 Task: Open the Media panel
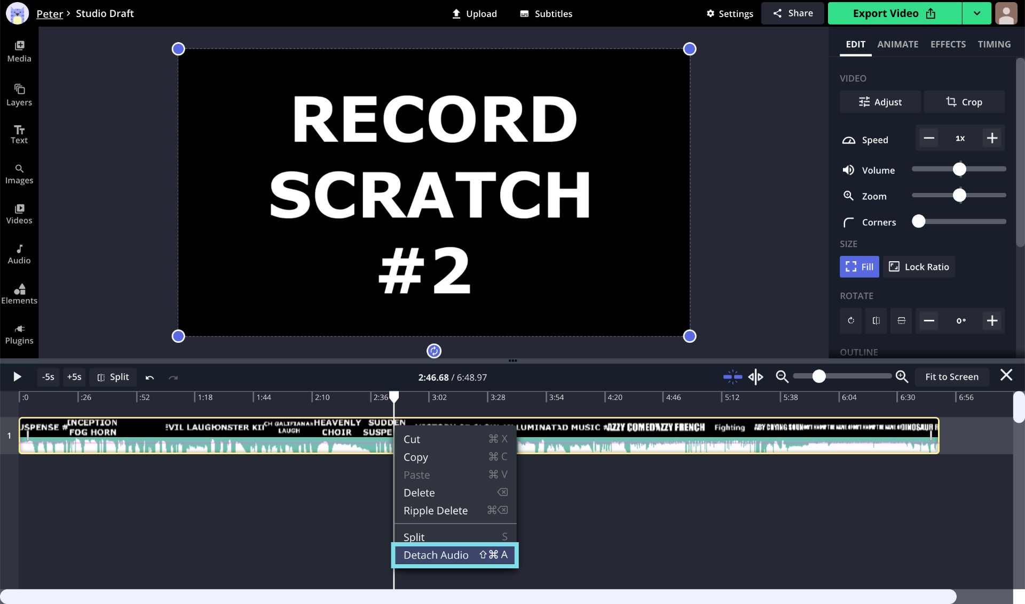click(19, 51)
